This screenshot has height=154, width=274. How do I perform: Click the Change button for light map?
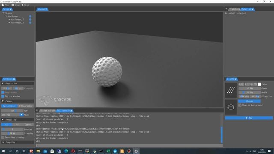[x=249, y=101]
